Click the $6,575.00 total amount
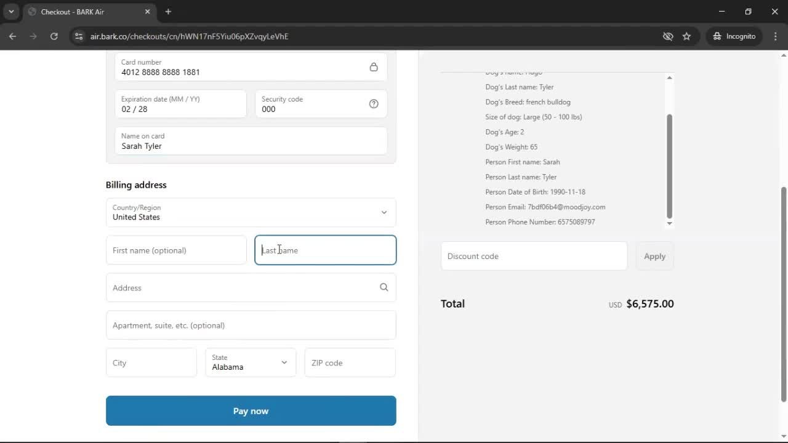Screen dimensions: 788x443 point(649,304)
